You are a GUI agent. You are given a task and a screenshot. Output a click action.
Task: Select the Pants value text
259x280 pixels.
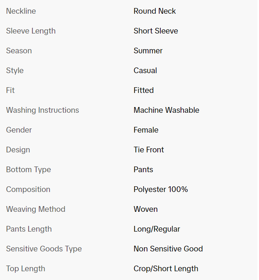[143, 170]
